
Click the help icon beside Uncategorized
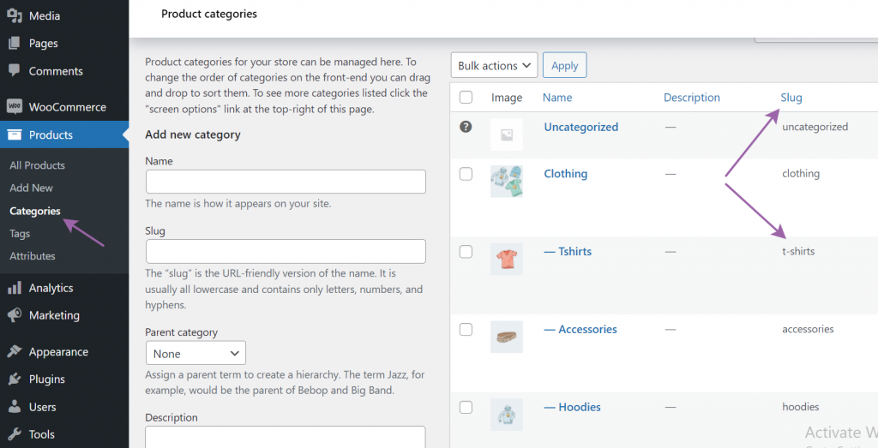click(x=466, y=127)
